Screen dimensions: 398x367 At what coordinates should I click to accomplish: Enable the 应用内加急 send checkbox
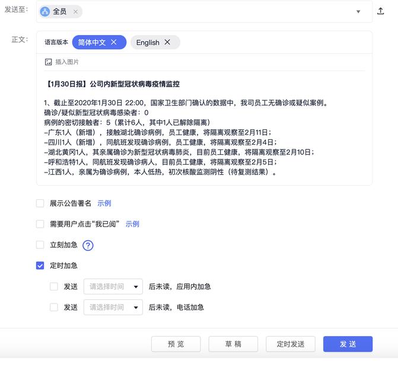(x=54, y=286)
